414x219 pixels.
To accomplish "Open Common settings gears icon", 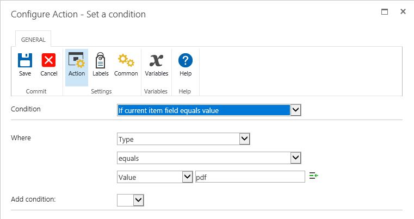I will tap(126, 60).
